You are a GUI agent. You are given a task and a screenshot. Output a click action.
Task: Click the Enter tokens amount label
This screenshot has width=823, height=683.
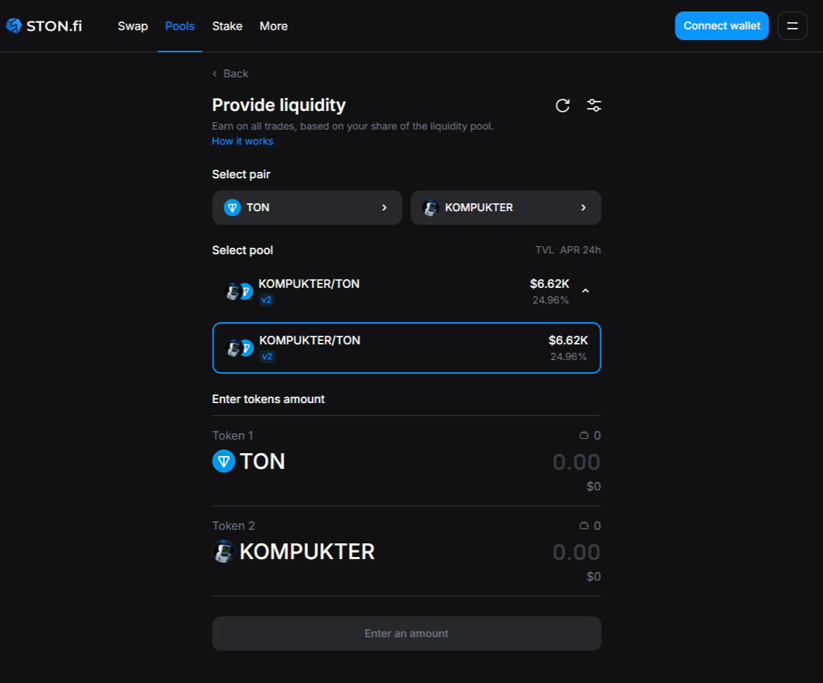268,399
